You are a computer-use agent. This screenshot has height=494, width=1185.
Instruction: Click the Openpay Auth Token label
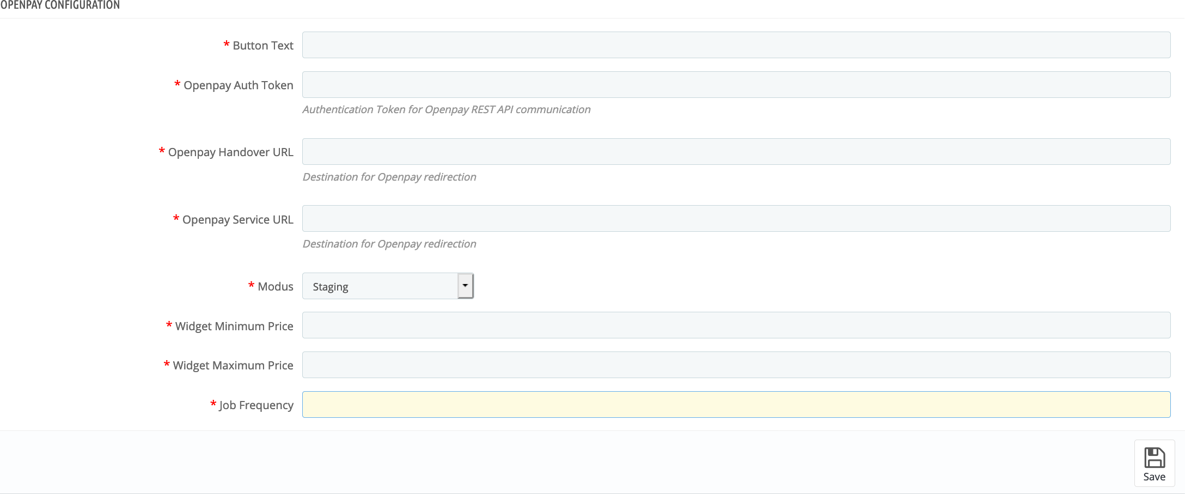click(238, 85)
